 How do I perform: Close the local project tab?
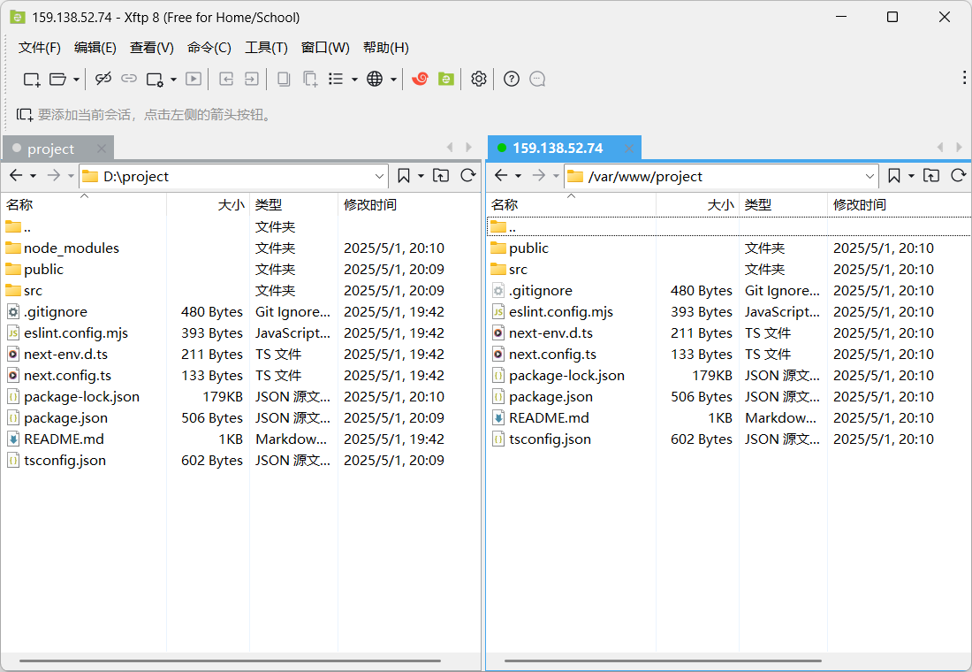click(x=101, y=149)
